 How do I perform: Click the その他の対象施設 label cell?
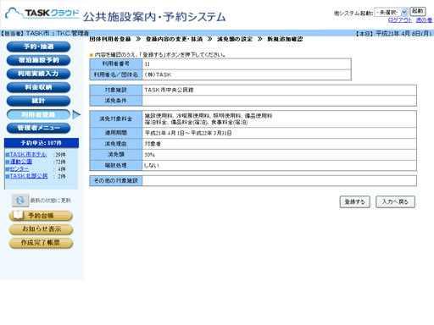116,180
